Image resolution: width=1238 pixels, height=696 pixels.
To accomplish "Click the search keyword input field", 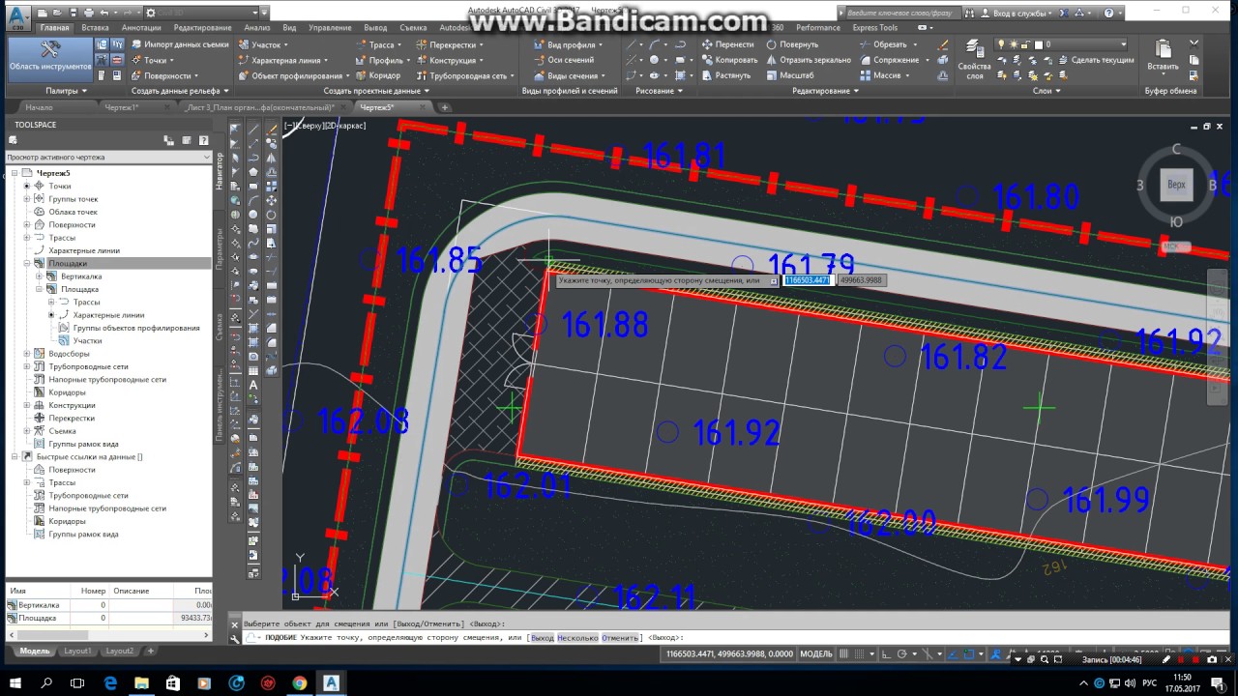I will coord(903,13).
